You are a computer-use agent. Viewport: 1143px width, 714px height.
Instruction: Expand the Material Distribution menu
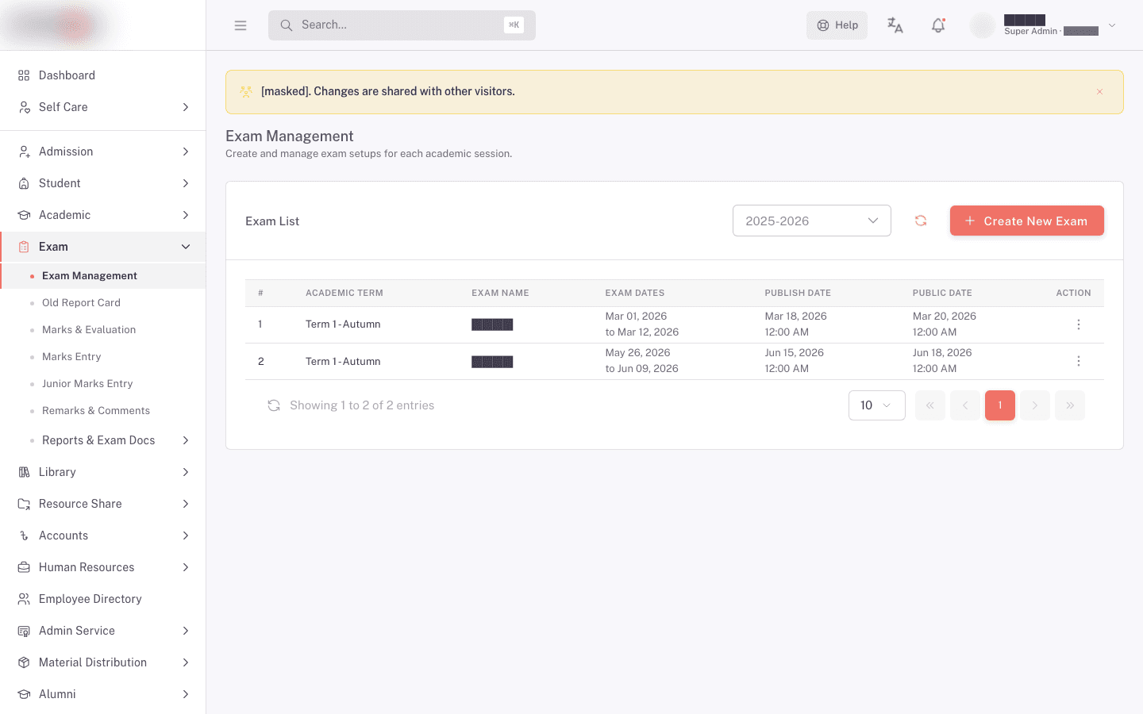103,662
